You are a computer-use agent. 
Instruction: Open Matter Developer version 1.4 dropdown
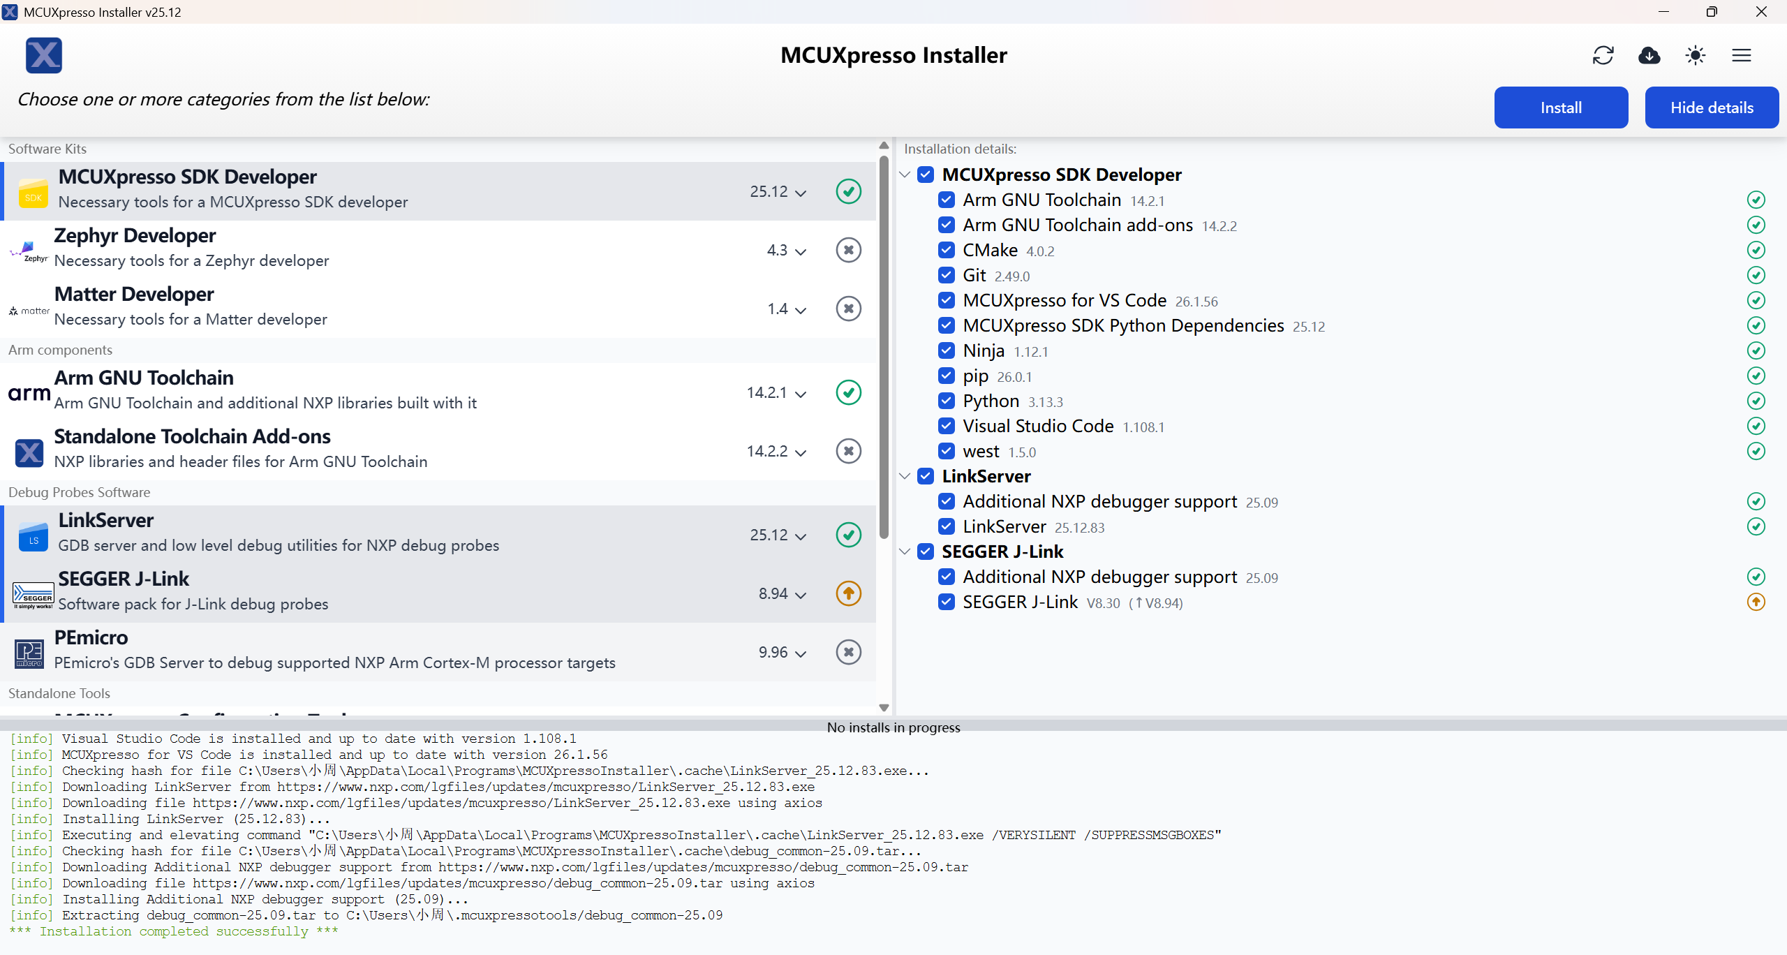pyautogui.click(x=787, y=309)
